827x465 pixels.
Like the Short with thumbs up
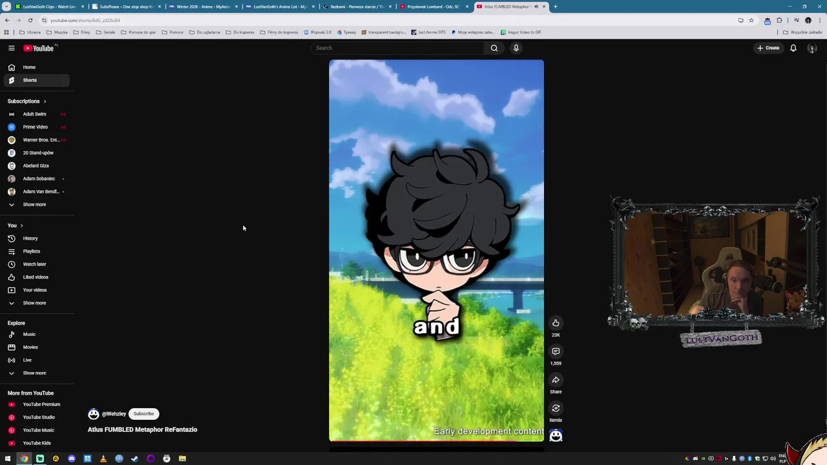(556, 323)
